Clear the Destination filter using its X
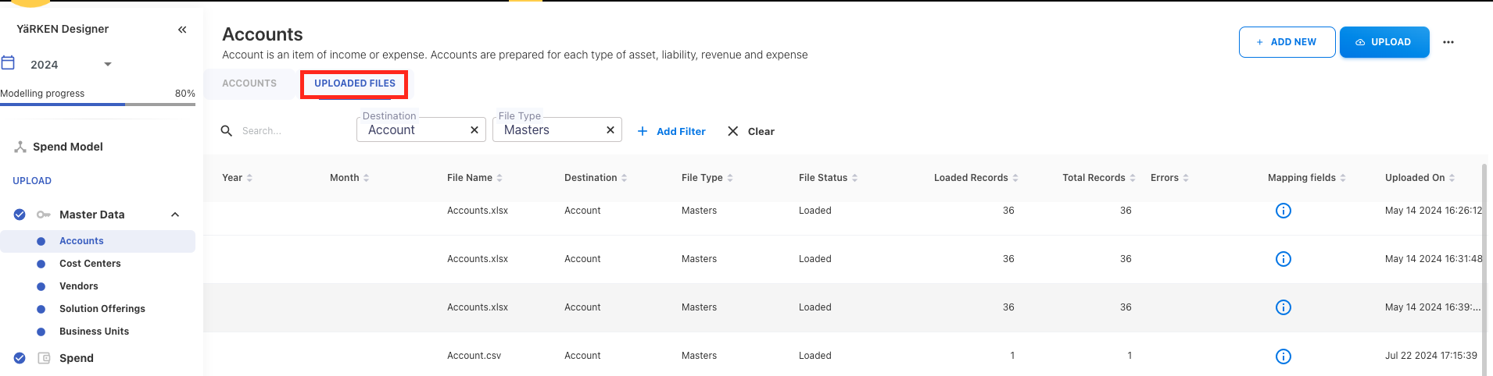 pyautogui.click(x=474, y=130)
